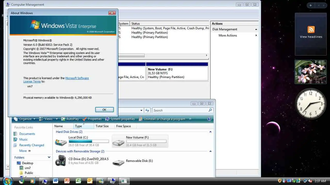Click the security shield tray icon
The height and width of the screenshot is (185, 330).
tap(280, 181)
